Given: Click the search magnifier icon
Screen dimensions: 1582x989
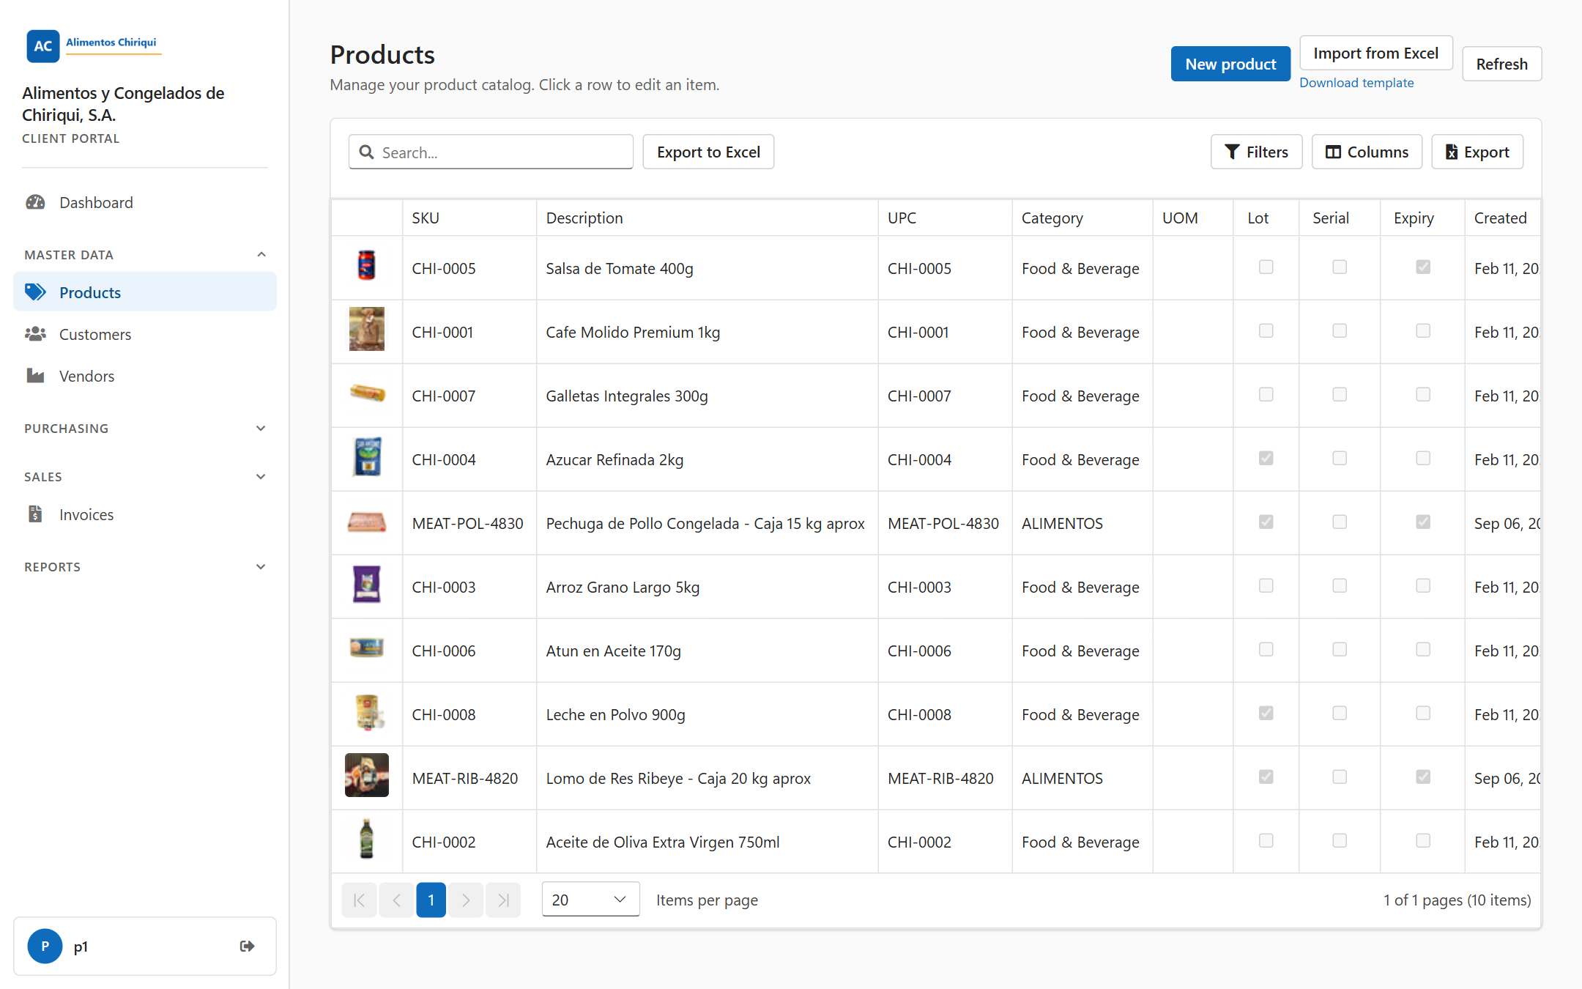Looking at the screenshot, I should pyautogui.click(x=366, y=152).
